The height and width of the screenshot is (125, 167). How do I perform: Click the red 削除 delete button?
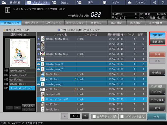tap(157, 54)
